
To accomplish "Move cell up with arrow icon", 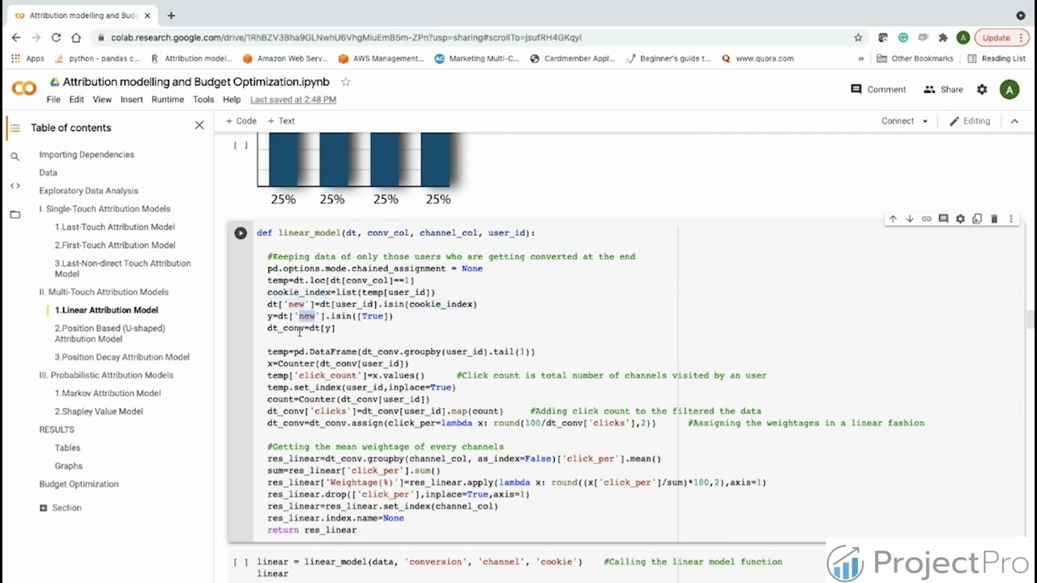I will point(893,219).
